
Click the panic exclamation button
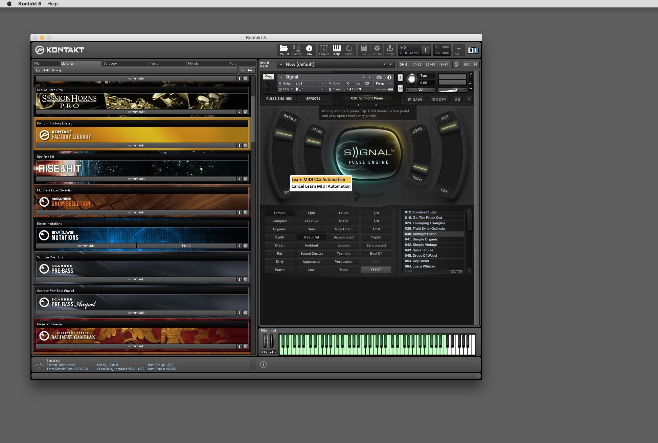pos(426,50)
